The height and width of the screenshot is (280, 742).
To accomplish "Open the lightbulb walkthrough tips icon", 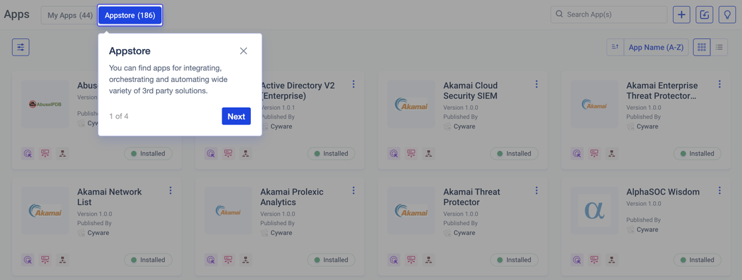I will tap(727, 15).
